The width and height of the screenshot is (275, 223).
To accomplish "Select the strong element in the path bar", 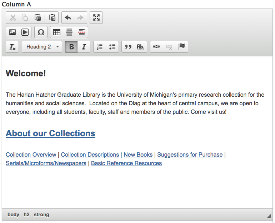I will [41, 214].
